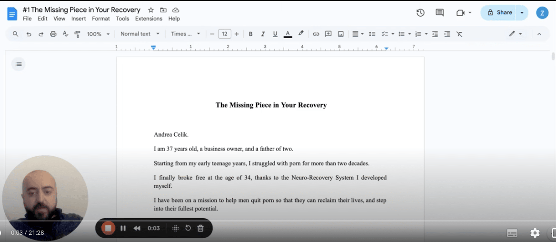Toggle italic text formatting
The image size is (556, 242).
[263, 34]
